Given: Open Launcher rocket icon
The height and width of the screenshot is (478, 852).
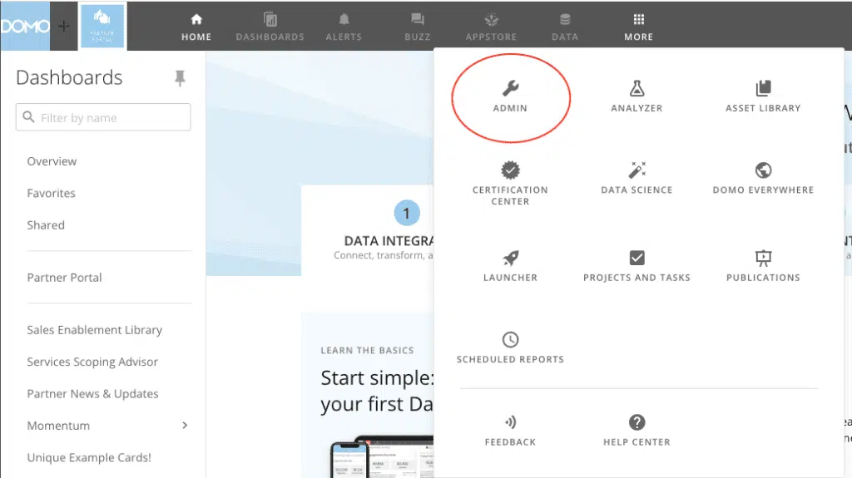Looking at the screenshot, I should point(510,258).
